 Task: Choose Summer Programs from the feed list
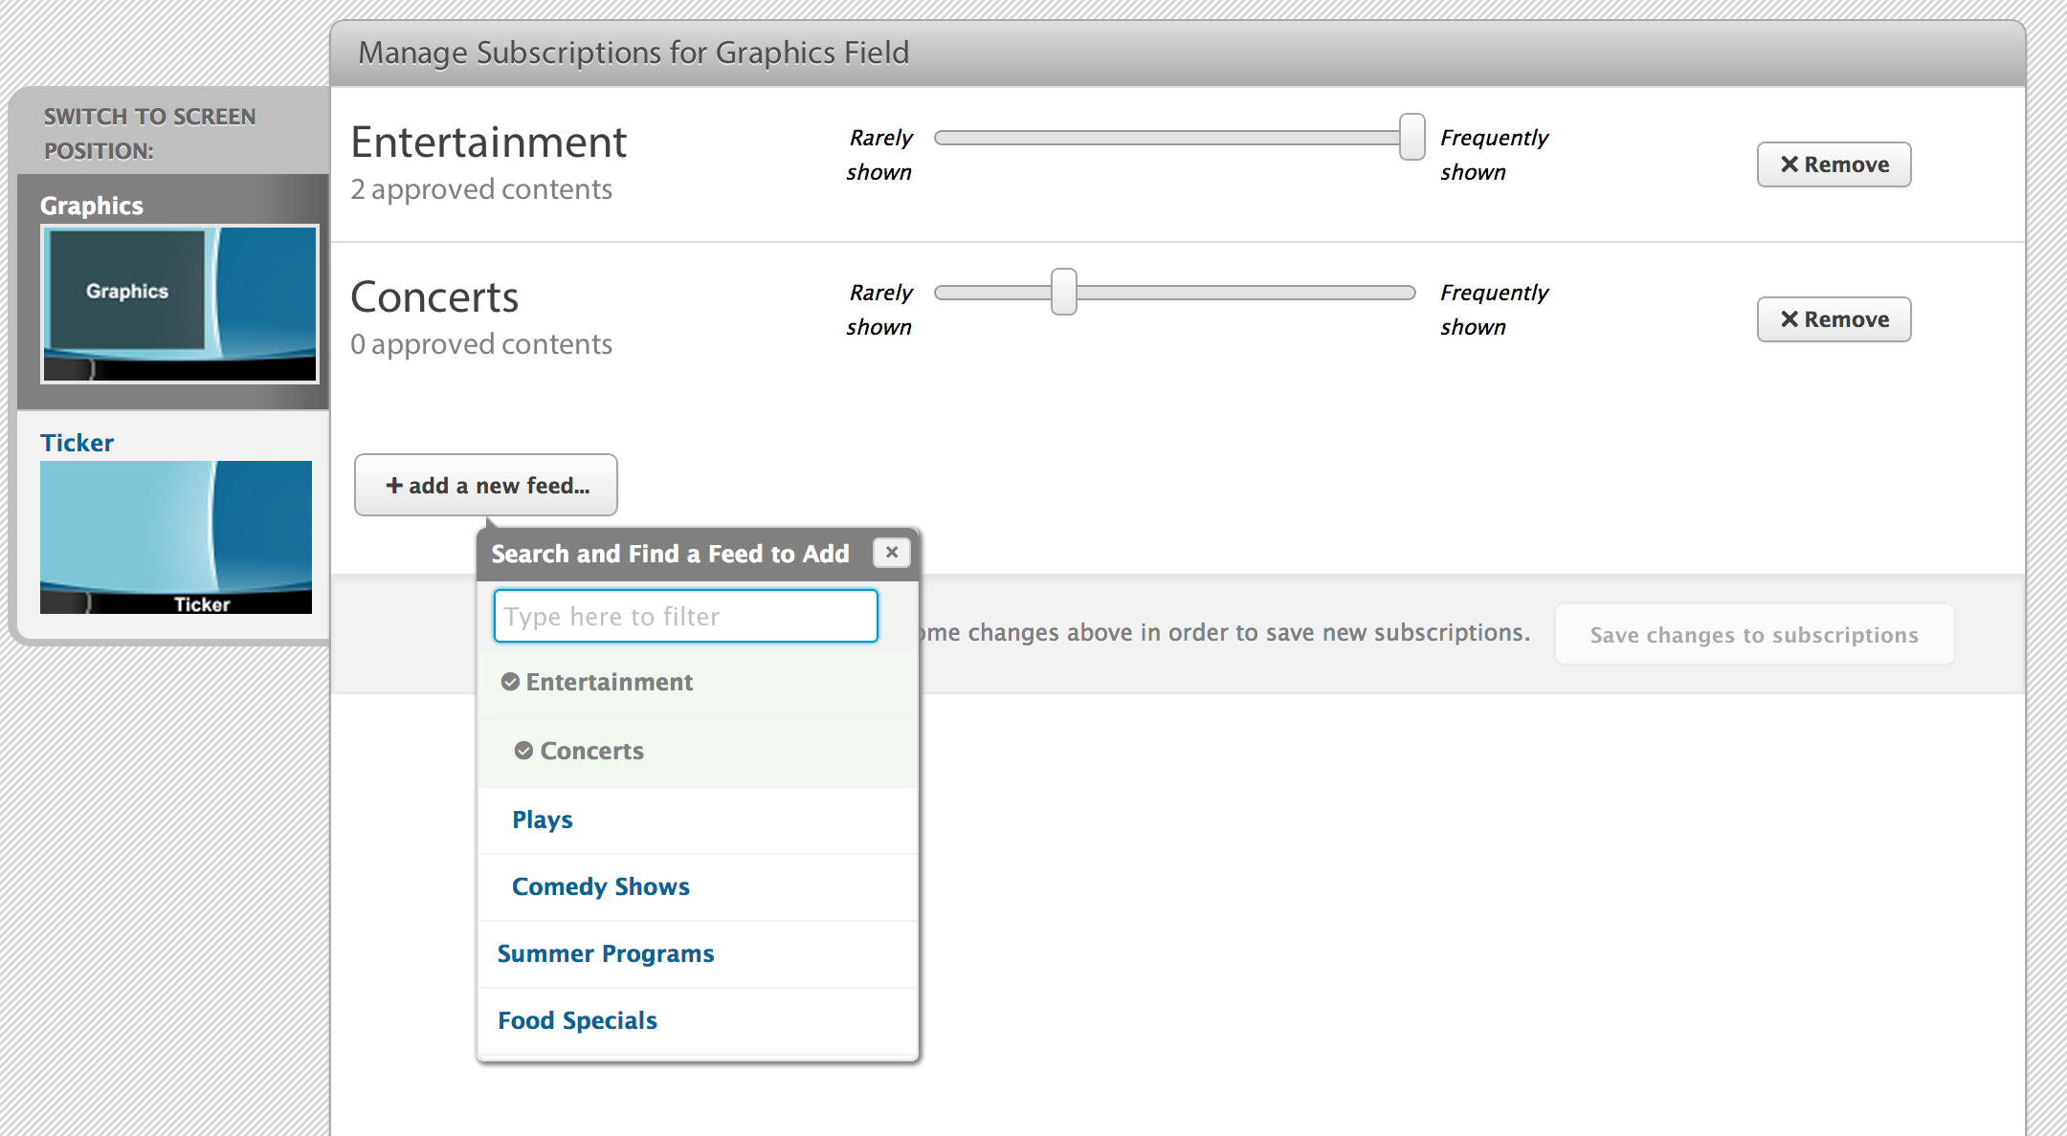coord(606,953)
